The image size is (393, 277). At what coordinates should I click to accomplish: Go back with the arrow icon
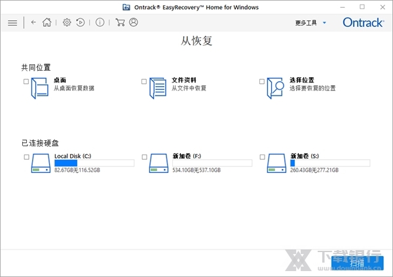[33, 22]
